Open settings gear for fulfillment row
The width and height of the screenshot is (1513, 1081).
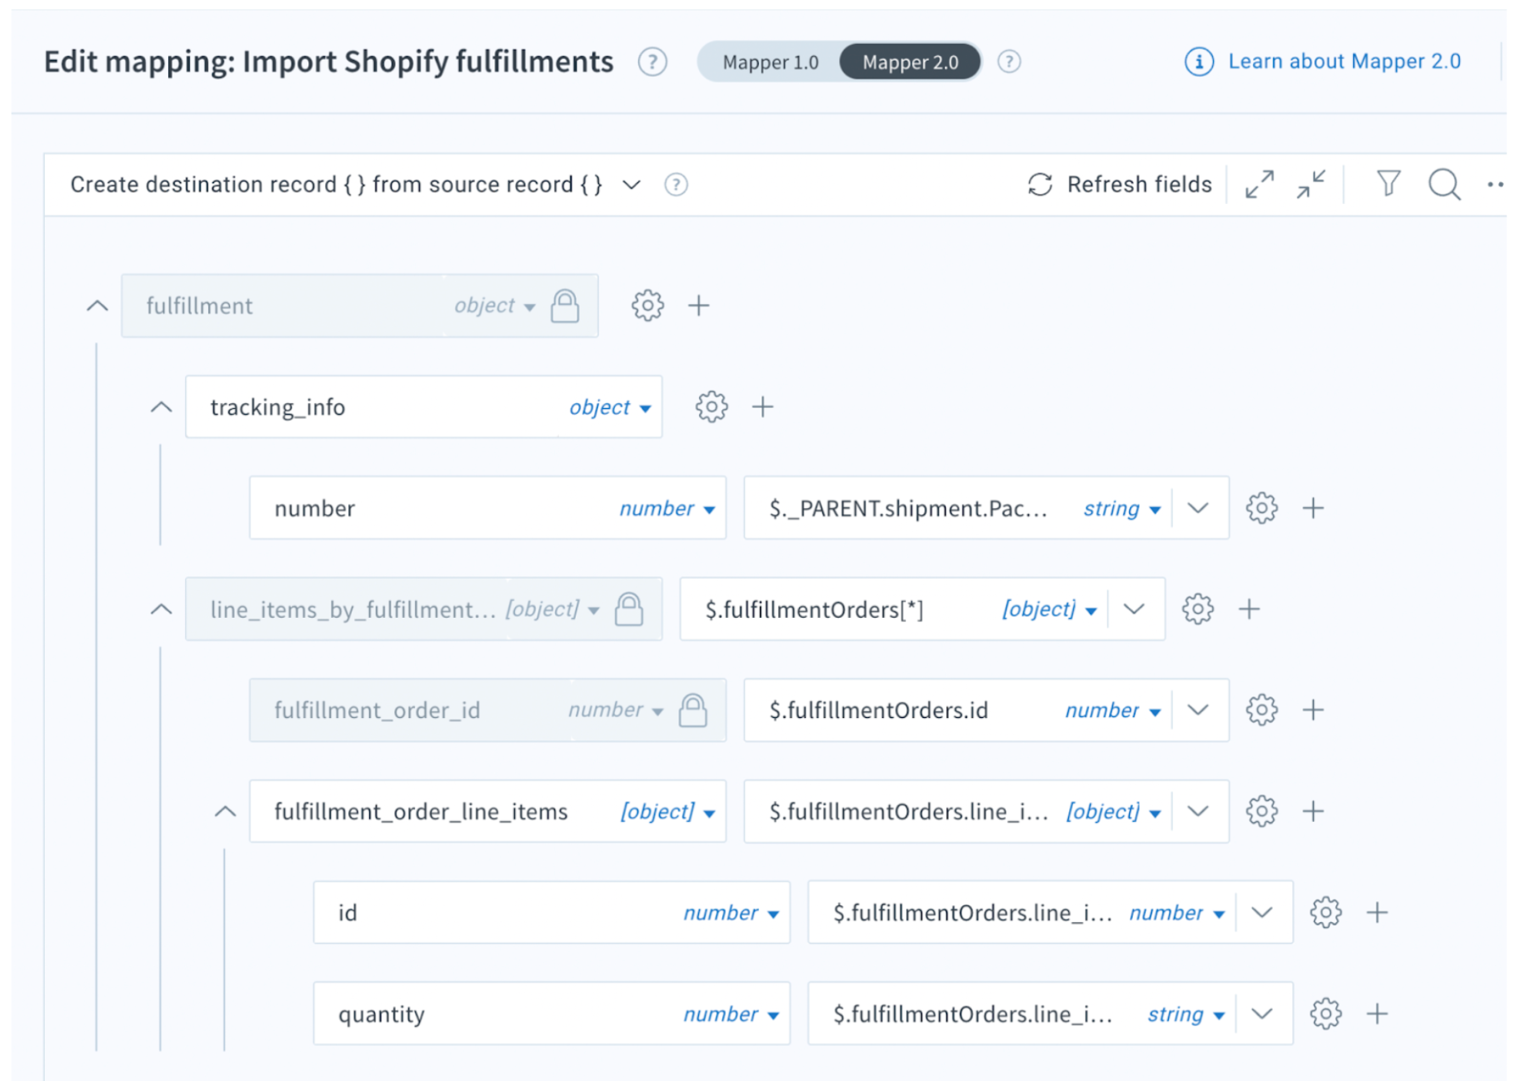647,306
